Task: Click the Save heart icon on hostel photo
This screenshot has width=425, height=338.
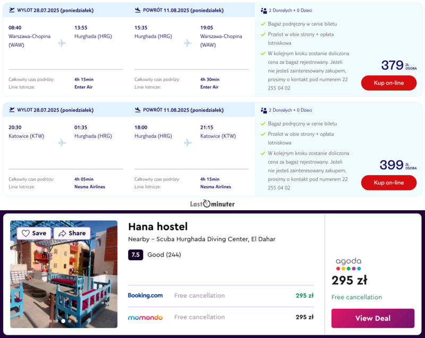Action: click(25, 233)
